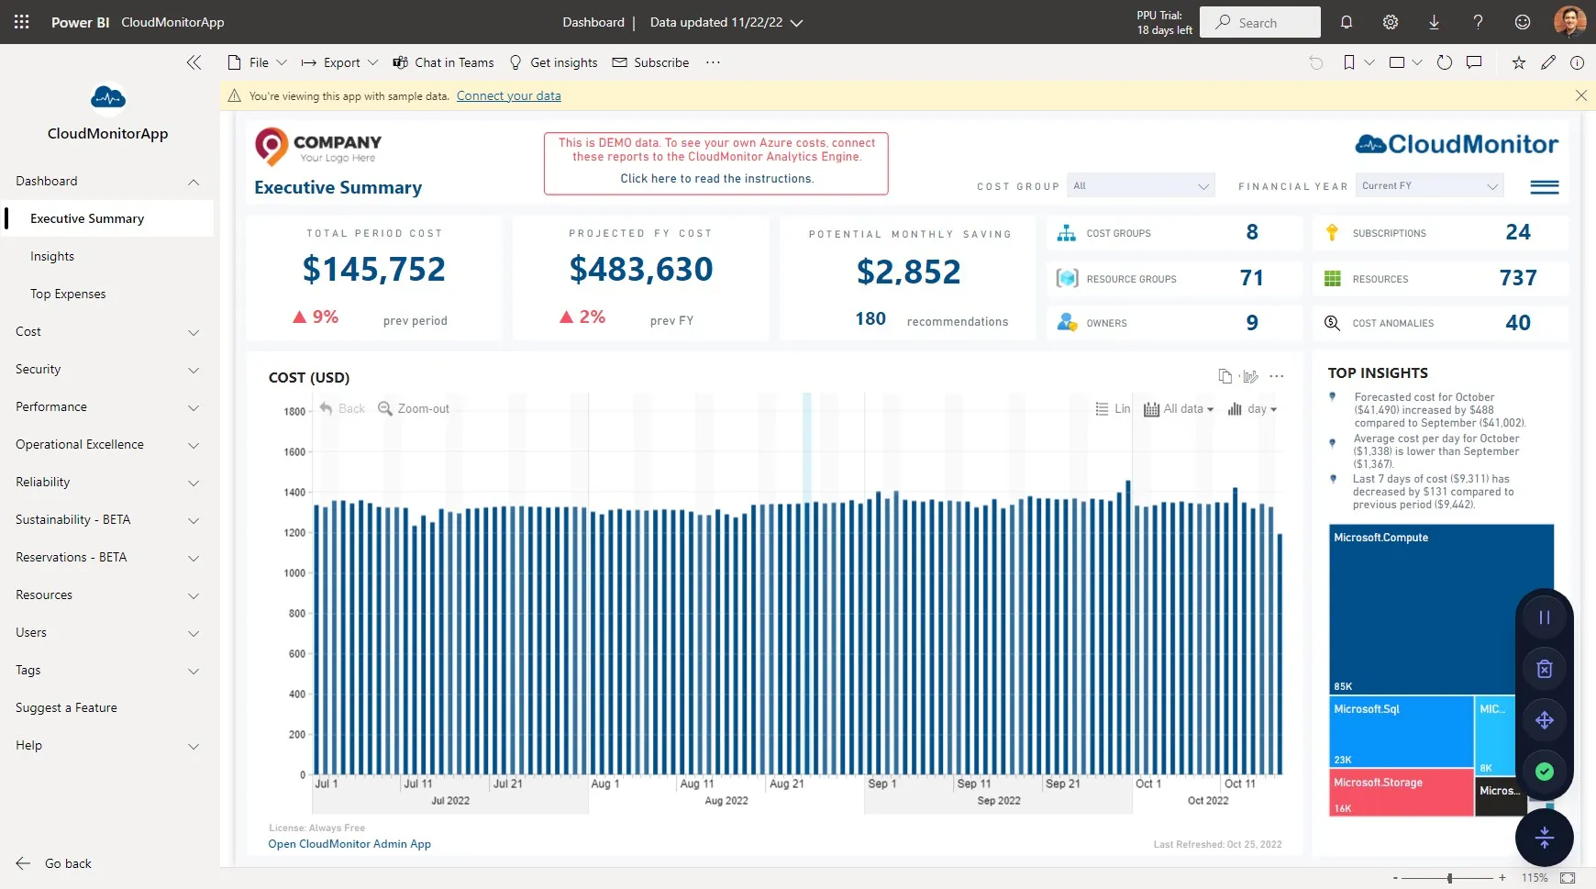This screenshot has height=889, width=1596.
Task: Click the chart Back button
Action: (x=342, y=408)
